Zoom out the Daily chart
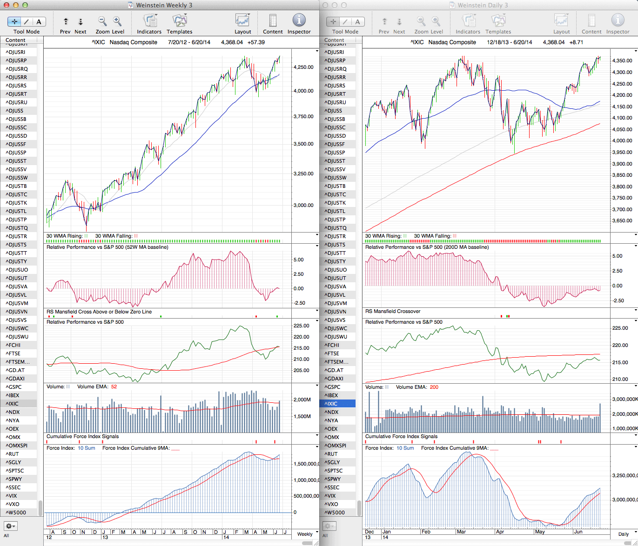Screen dimensions: 638x546 coord(421,21)
